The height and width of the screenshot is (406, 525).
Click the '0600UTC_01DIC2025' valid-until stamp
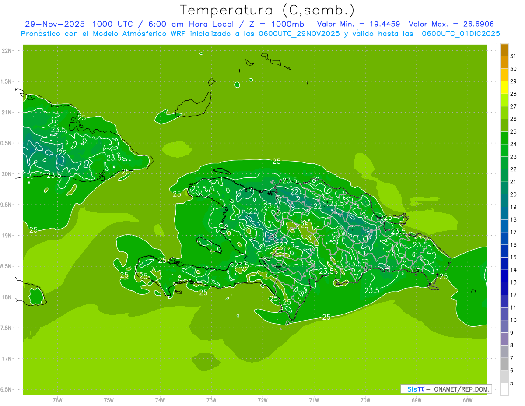(461, 33)
